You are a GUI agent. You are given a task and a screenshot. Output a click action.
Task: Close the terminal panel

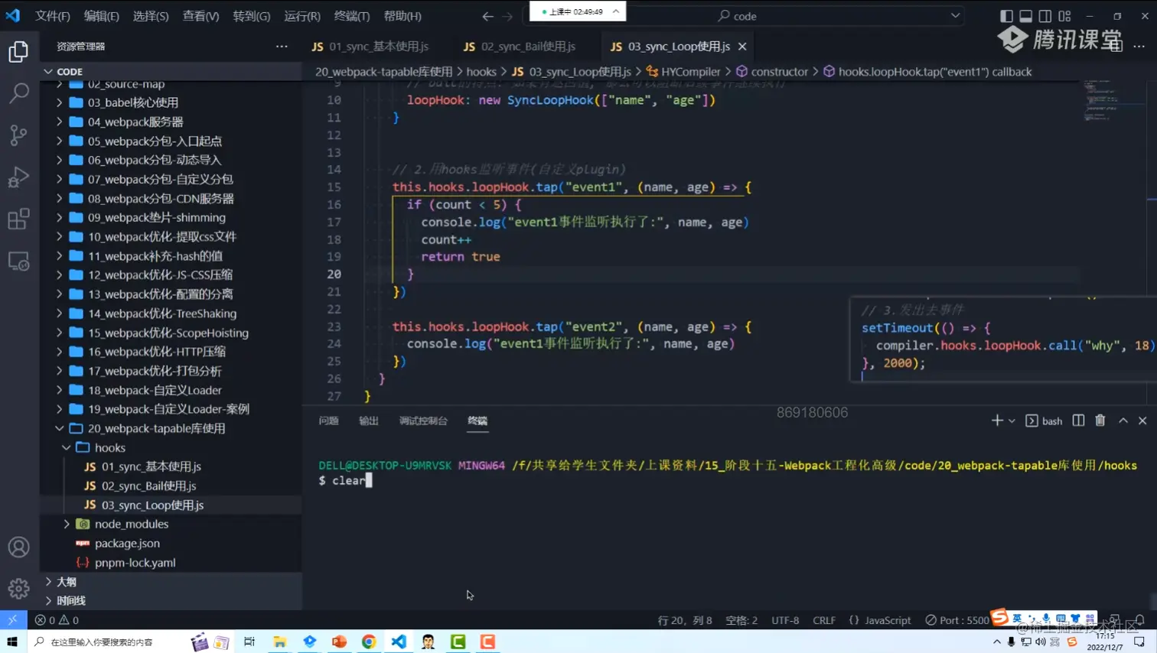point(1142,421)
